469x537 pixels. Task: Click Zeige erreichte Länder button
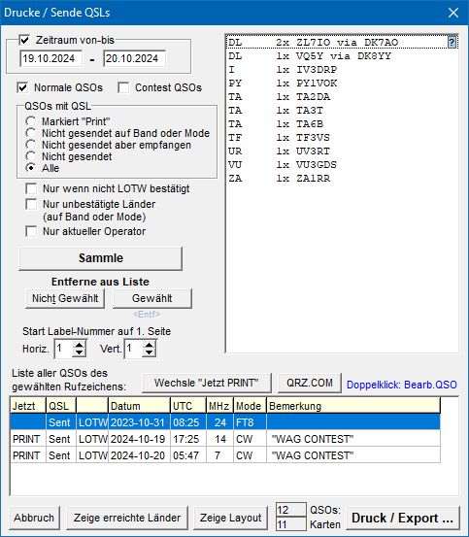point(127,518)
